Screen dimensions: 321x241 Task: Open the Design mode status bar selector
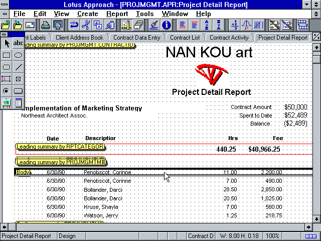pos(72,236)
